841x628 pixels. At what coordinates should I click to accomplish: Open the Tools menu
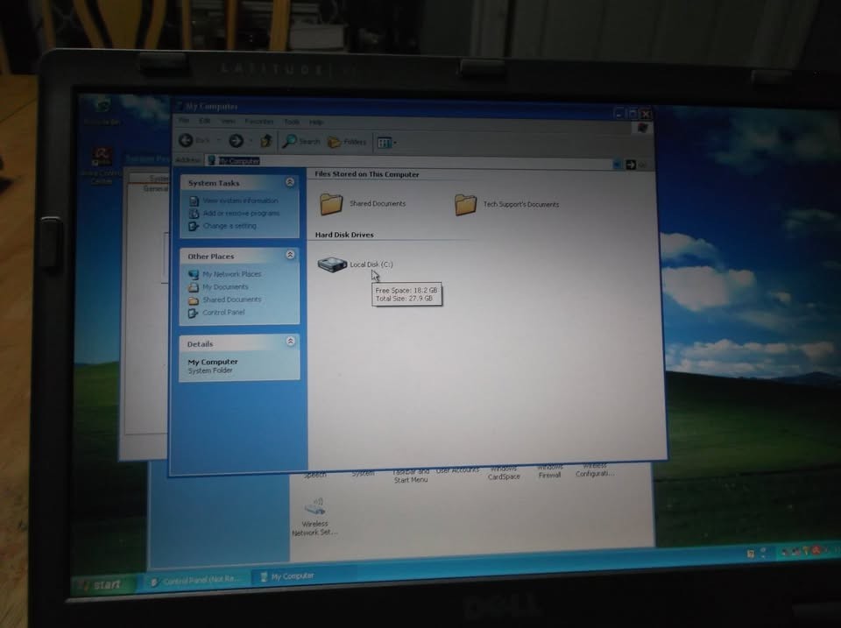click(x=292, y=122)
